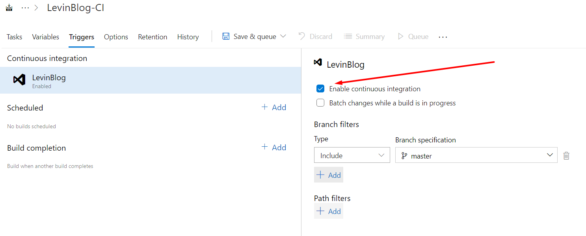Image resolution: width=586 pixels, height=236 pixels.
Task: Open the breadcrumb ellipsis menu
Action: click(x=25, y=8)
